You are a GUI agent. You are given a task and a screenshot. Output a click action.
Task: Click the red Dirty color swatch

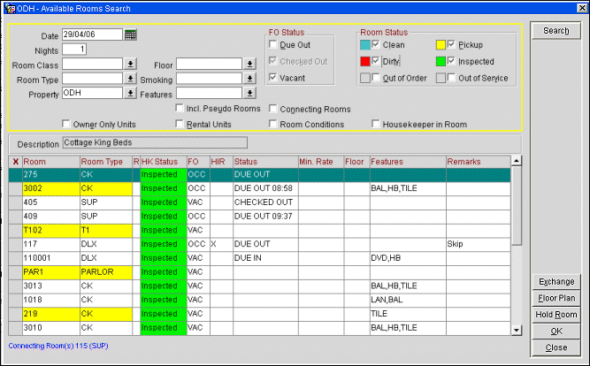coord(365,61)
